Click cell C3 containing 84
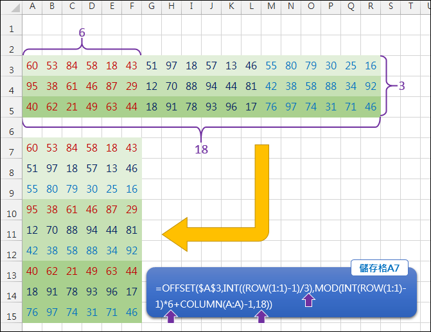The width and height of the screenshot is (431, 332). click(72, 66)
